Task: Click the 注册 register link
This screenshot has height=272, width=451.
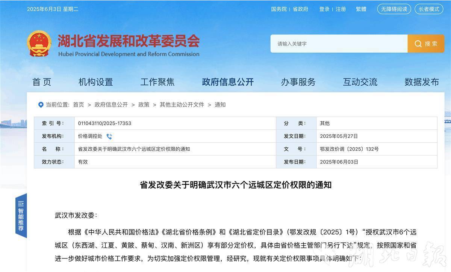Action: 341,9
